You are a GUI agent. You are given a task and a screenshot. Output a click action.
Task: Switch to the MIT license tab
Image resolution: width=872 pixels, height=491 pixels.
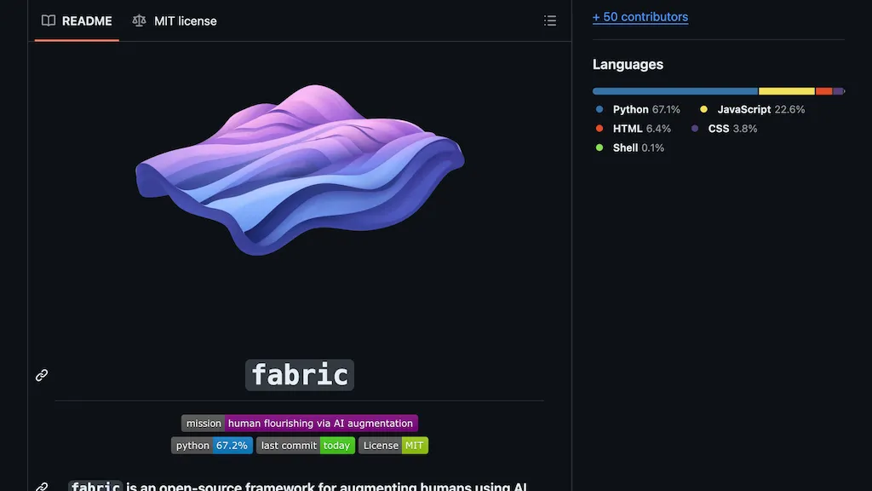pos(184,20)
